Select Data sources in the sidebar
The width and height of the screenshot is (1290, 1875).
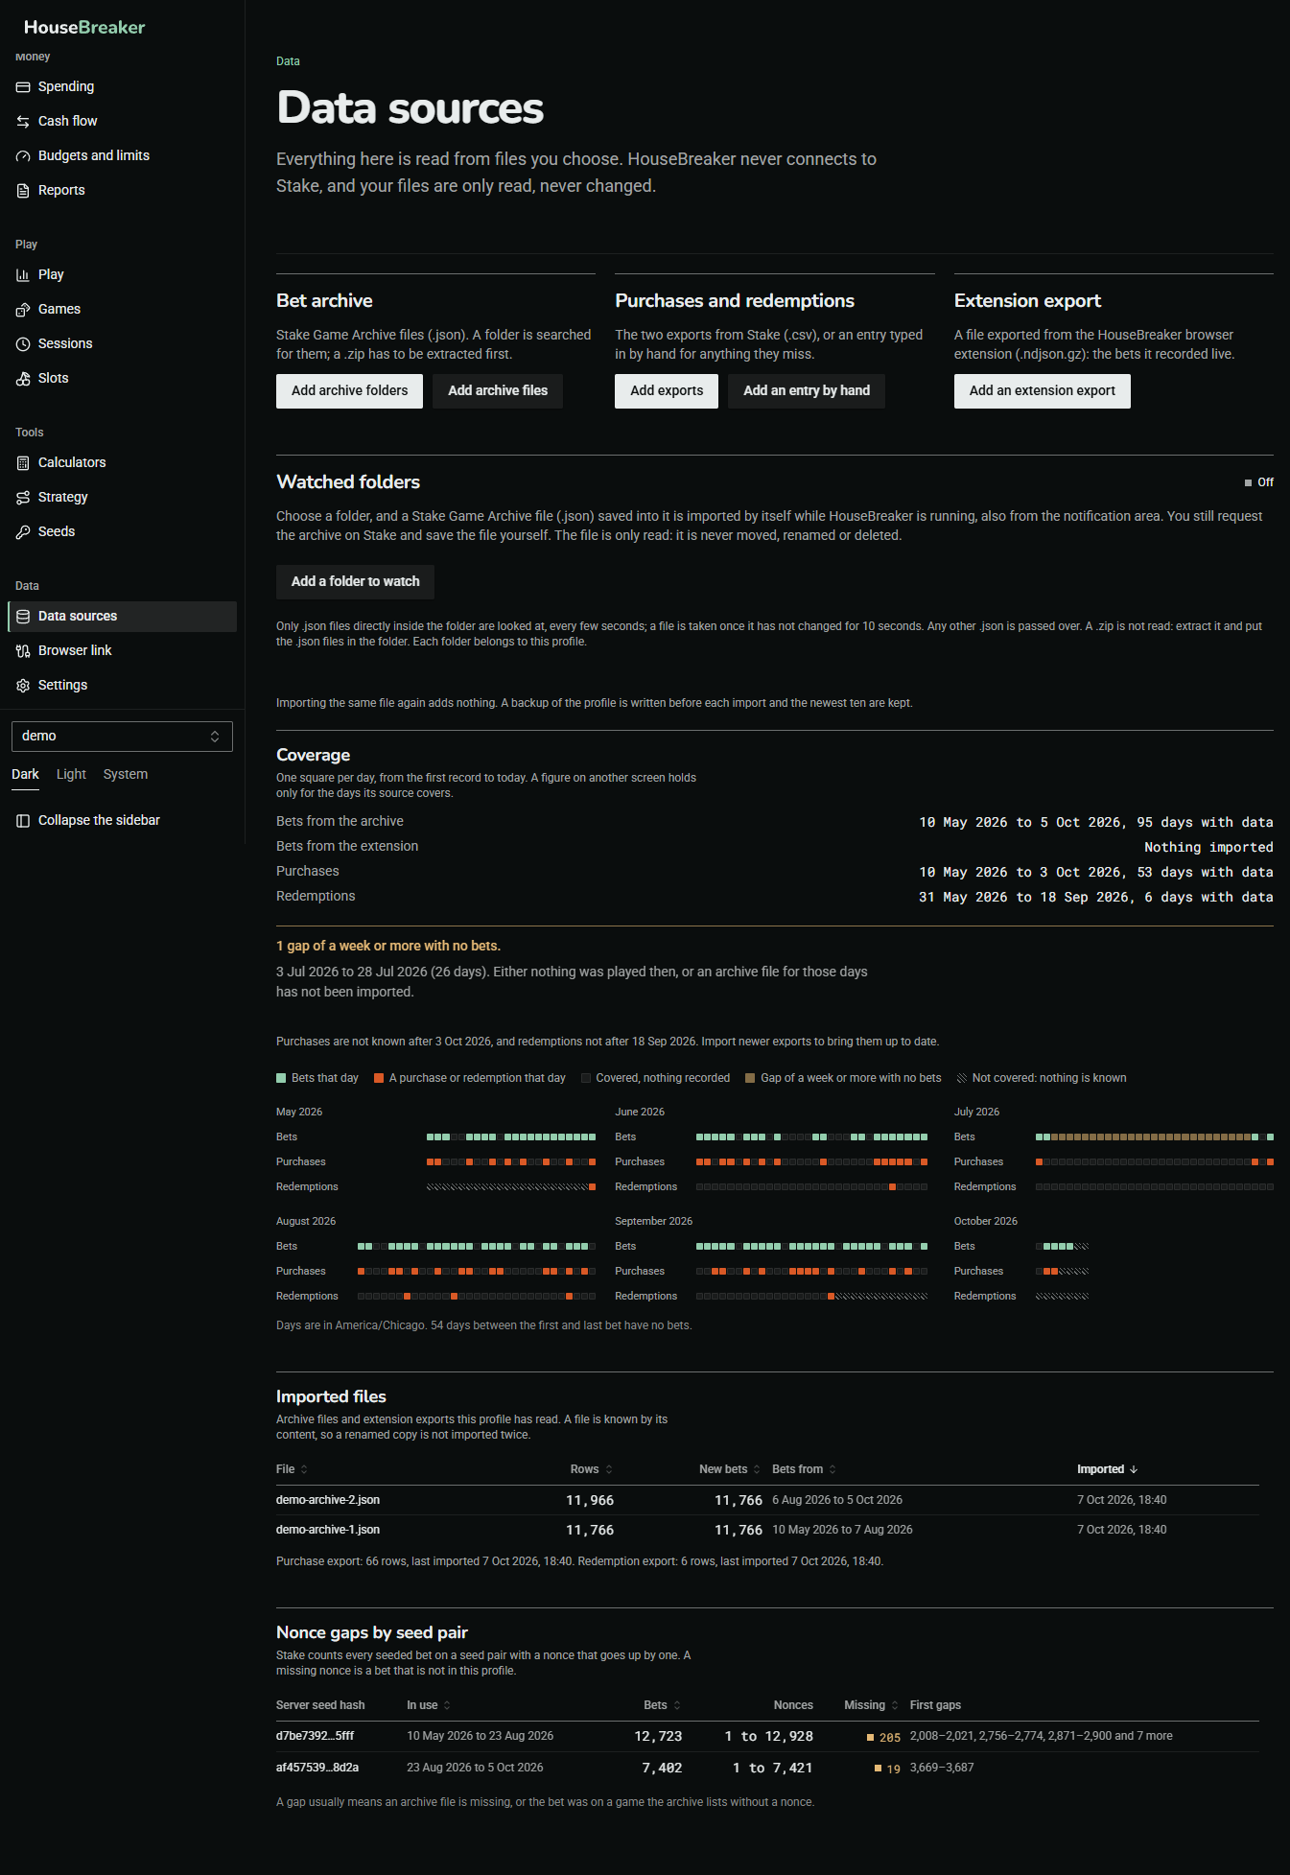point(122,617)
